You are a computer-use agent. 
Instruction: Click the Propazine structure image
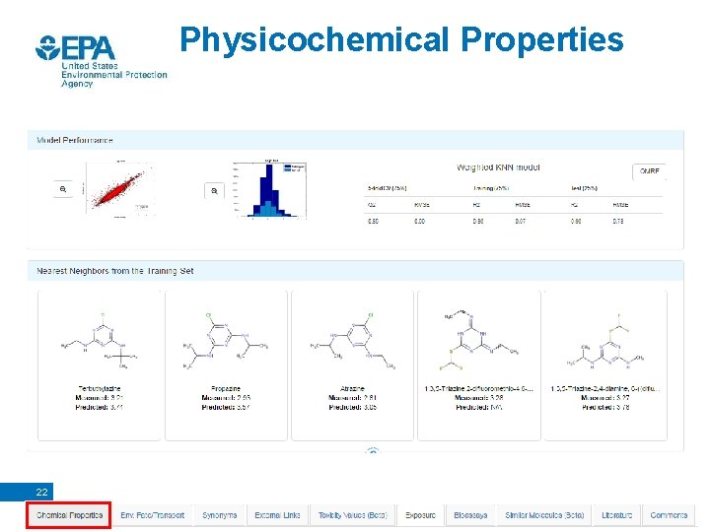pyautogui.click(x=226, y=341)
